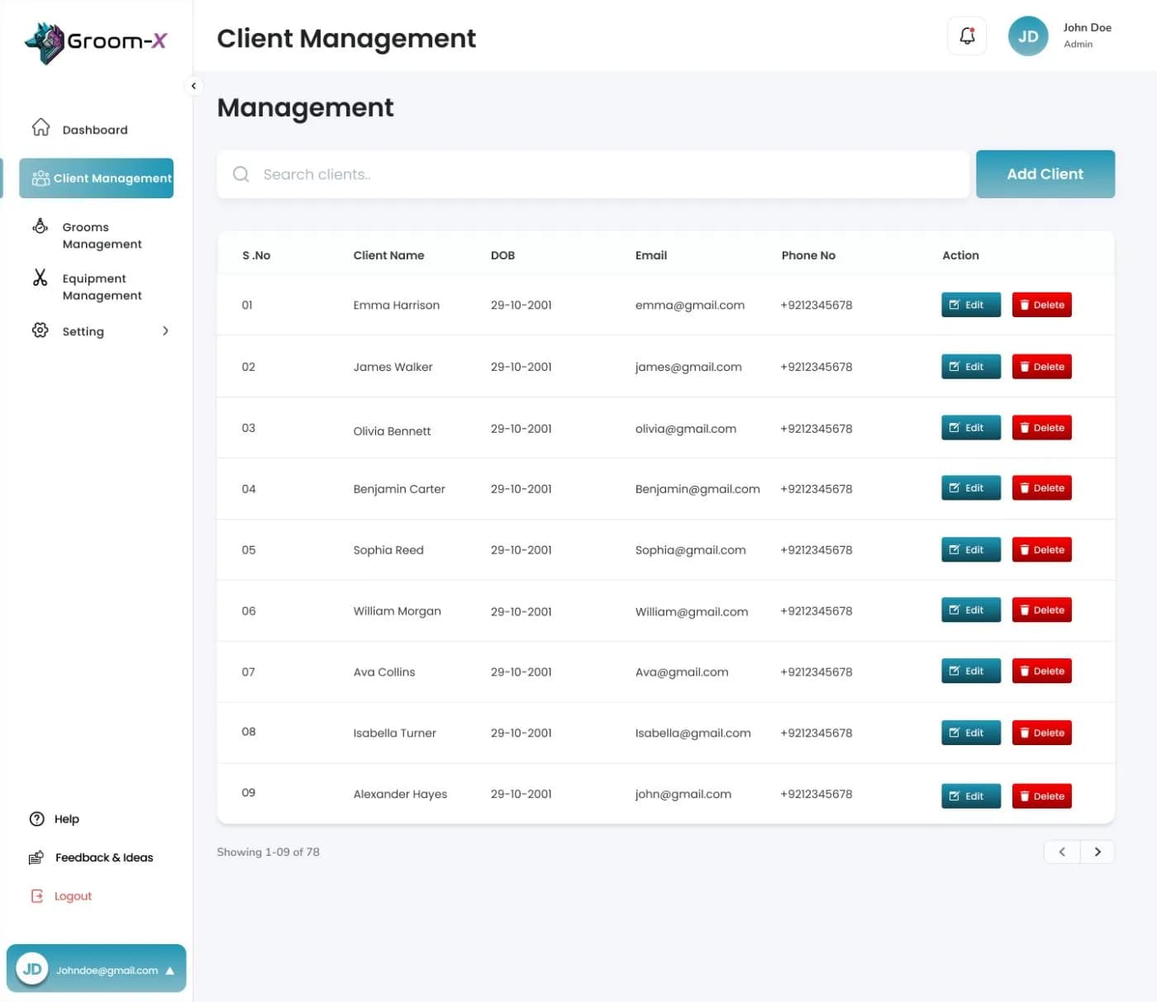
Task: Click the Groom-X logo icon
Action: [45, 42]
